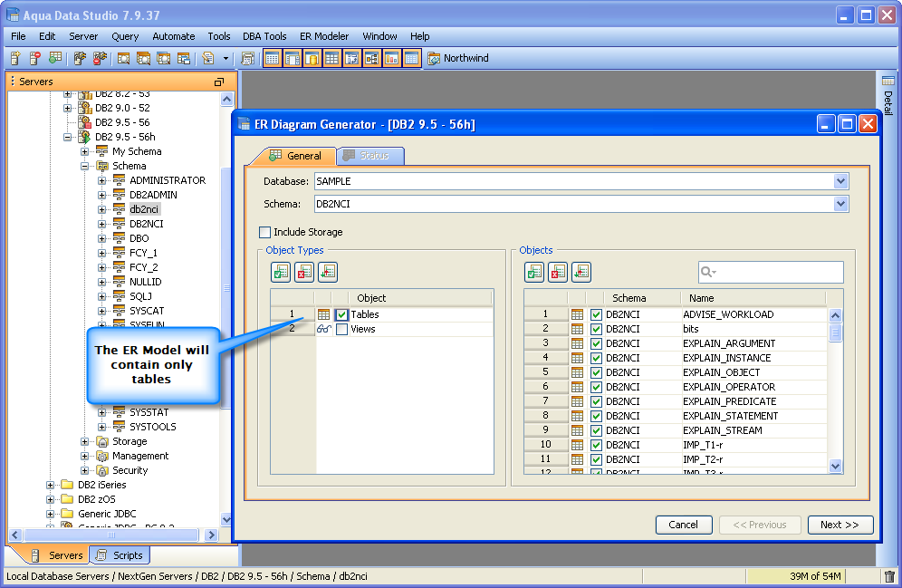Click select-all icon in Object Types panel
Screen dimensions: 902x588
(x=281, y=272)
